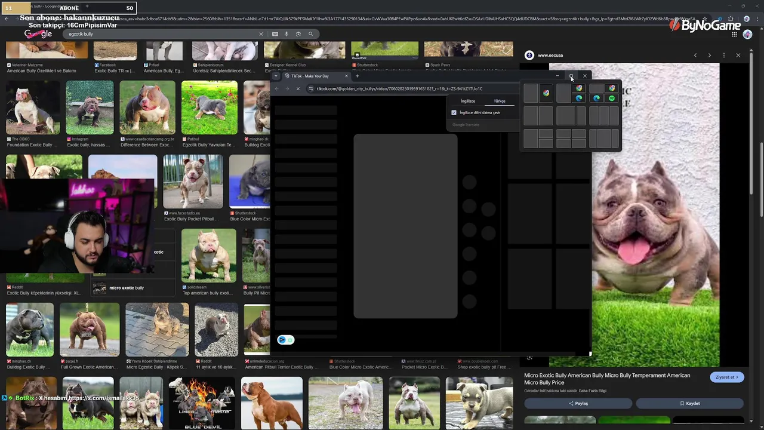Snap to the three equal columns layout
The width and height of the screenshot is (764, 430).
pyautogui.click(x=604, y=115)
